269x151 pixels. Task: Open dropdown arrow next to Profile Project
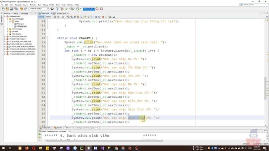point(80,9)
